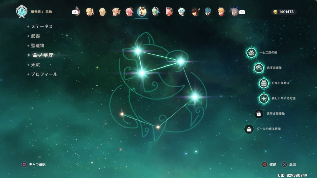This screenshot has width=317, height=178.
Task: Select the 逃げ道確保 constellation icon
Action: coord(259,68)
